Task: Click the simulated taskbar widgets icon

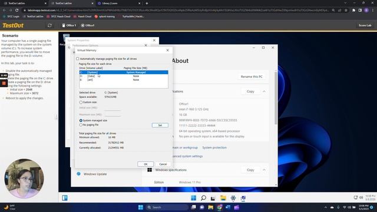Action: 65,198
